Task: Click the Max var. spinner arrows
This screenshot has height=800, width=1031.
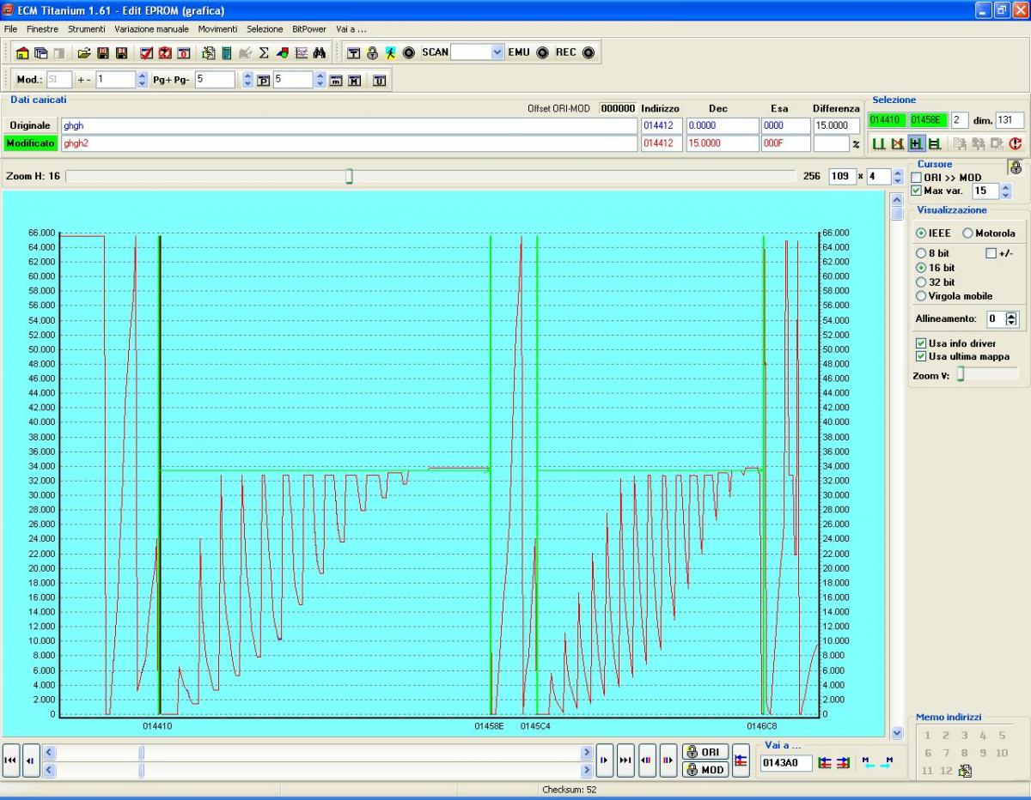Action: [x=1006, y=191]
